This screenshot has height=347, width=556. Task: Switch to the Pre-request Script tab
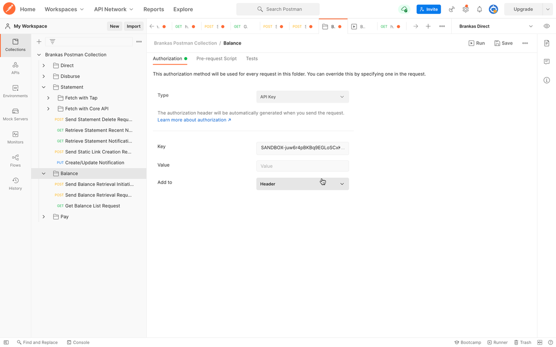[216, 58]
